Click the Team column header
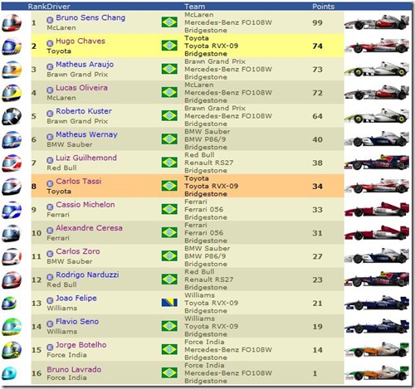415x389 pixels. 195,7
